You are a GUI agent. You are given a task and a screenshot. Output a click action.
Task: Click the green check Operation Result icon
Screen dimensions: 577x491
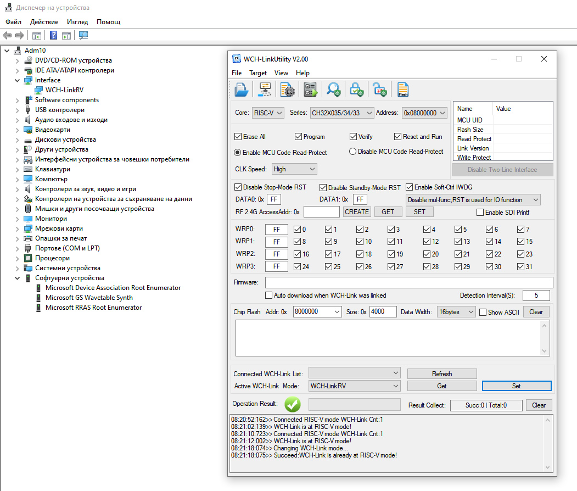click(293, 405)
